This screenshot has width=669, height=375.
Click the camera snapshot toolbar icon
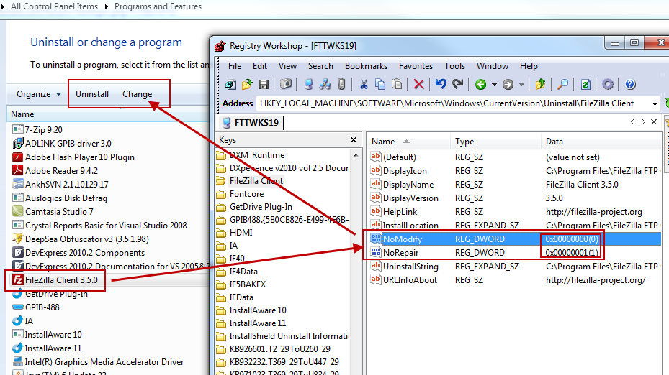[x=286, y=84]
